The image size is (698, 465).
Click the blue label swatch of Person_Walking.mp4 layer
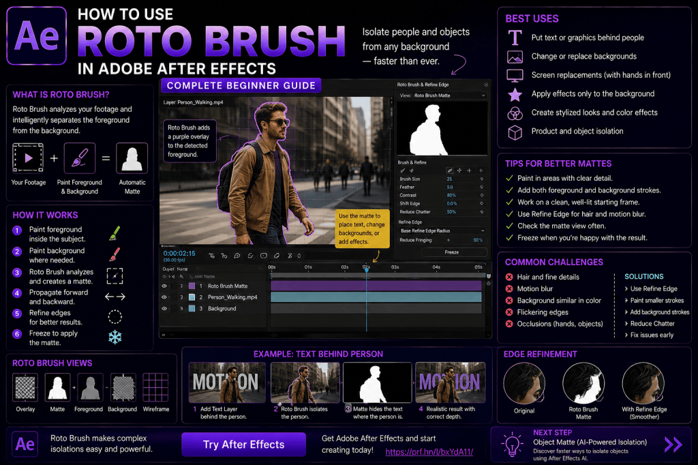(192, 297)
